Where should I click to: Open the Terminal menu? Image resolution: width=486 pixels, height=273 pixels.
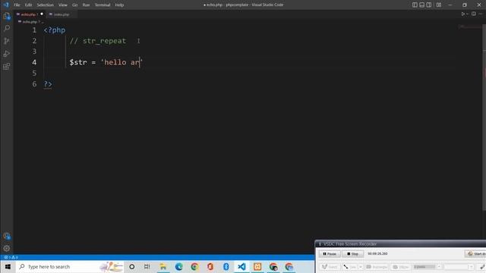pyautogui.click(x=103, y=5)
